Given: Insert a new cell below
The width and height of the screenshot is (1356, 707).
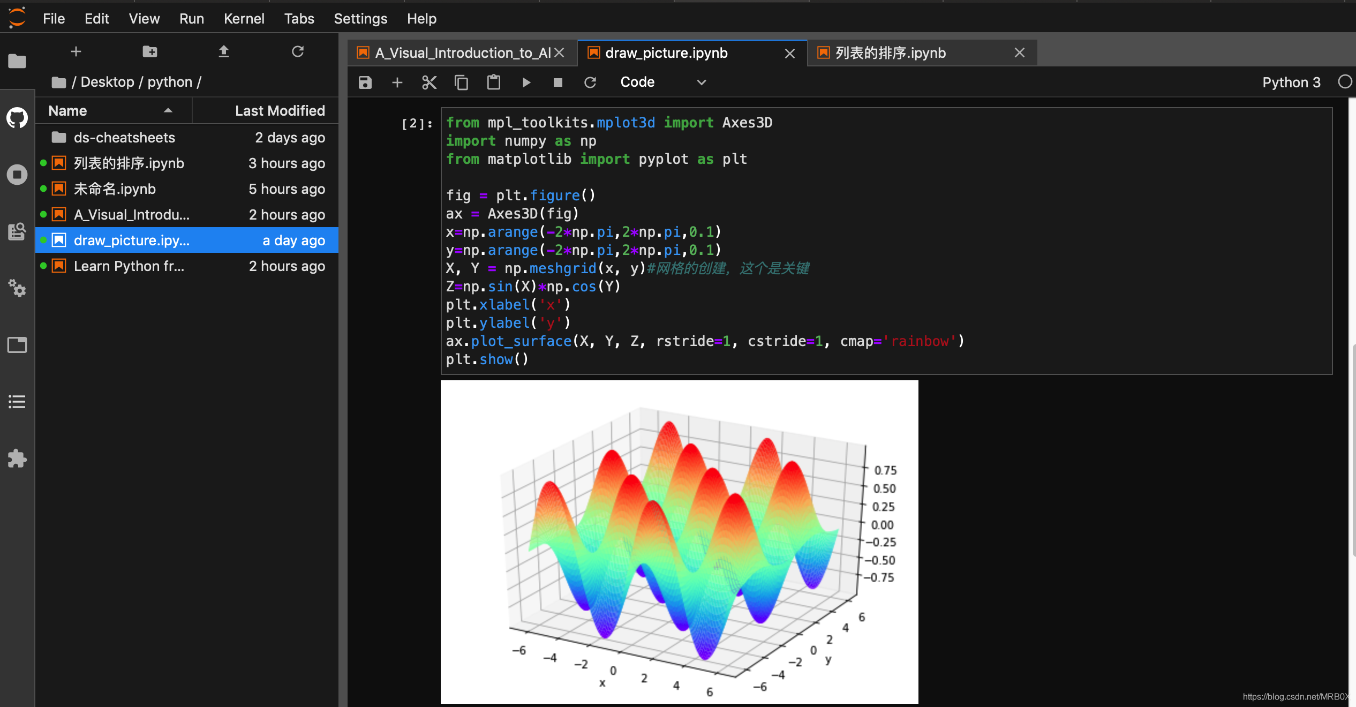Looking at the screenshot, I should tap(397, 82).
